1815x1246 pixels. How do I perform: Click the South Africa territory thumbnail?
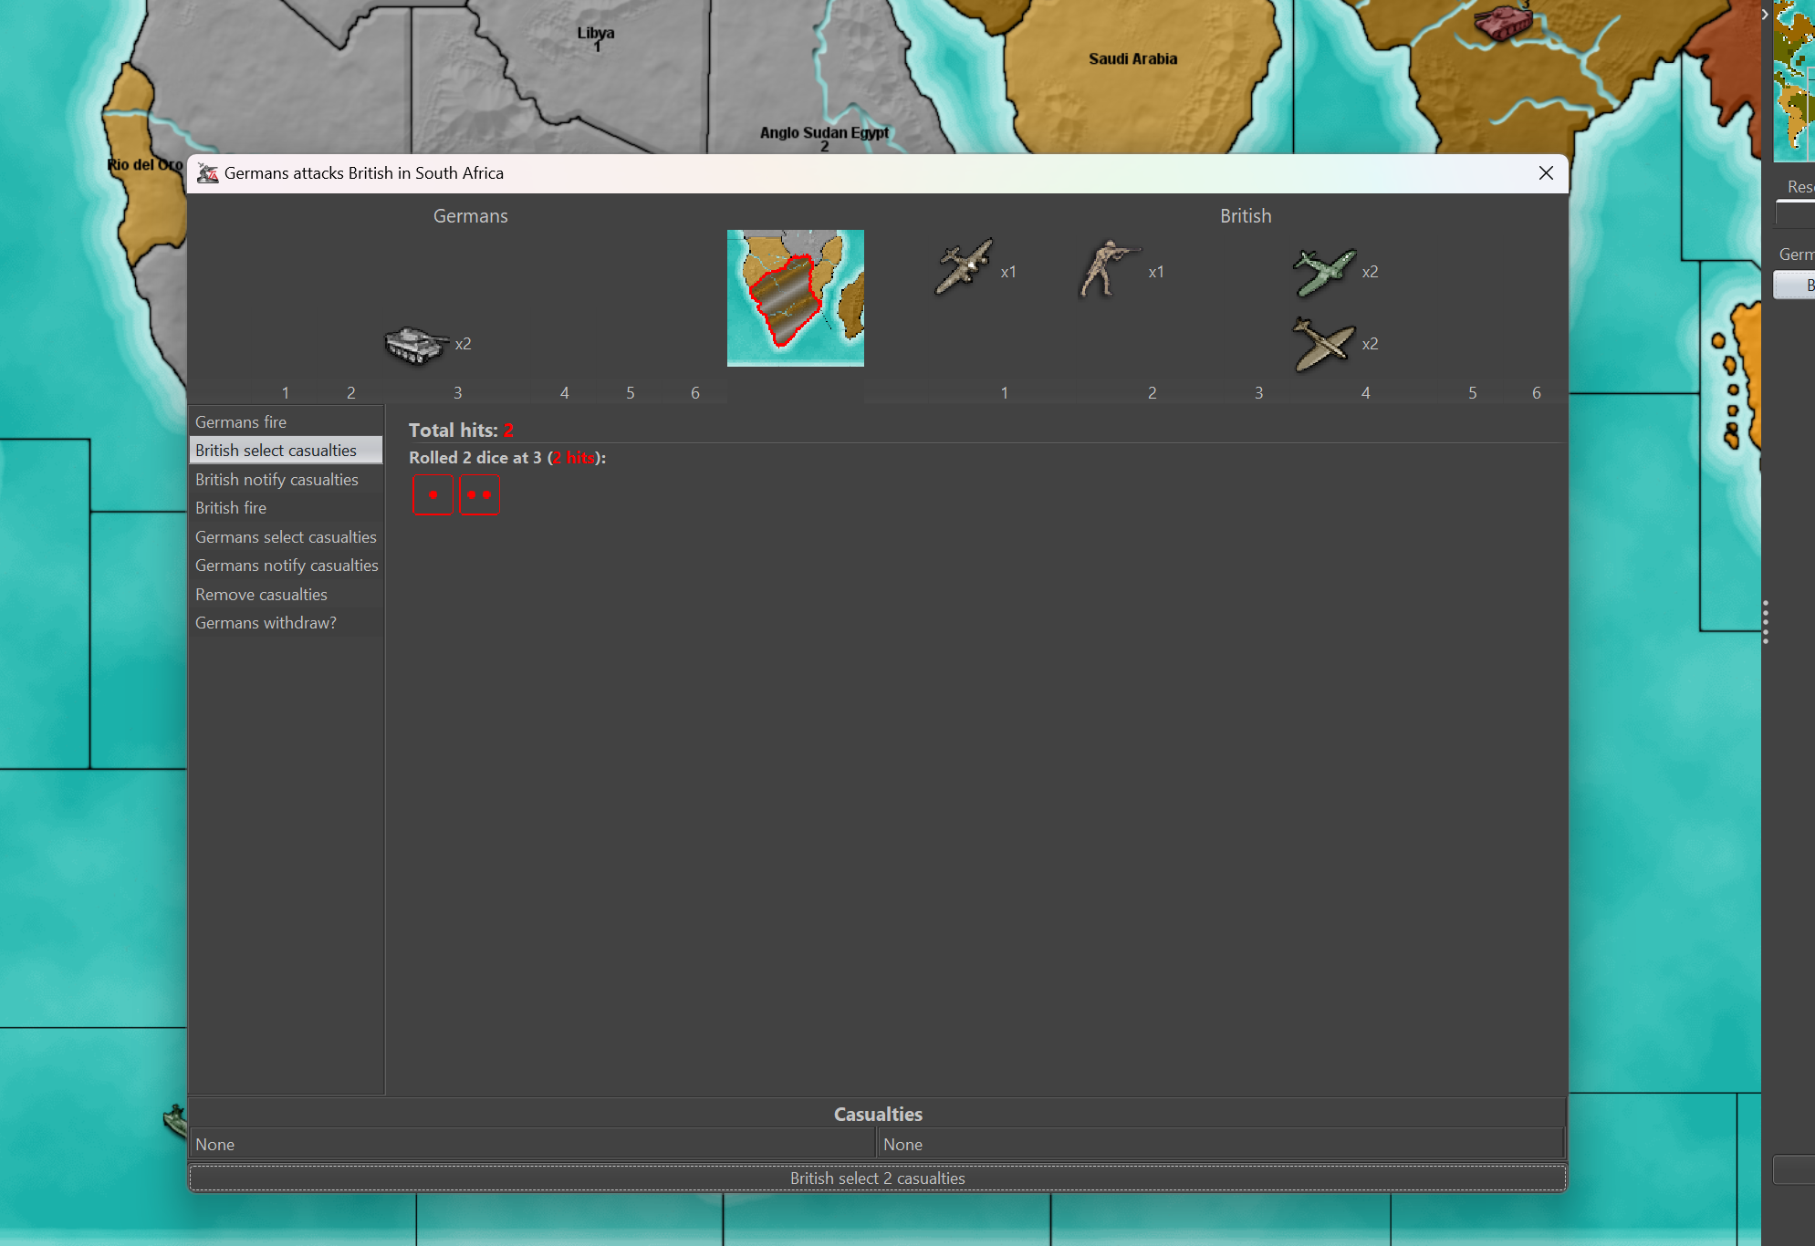click(x=795, y=297)
